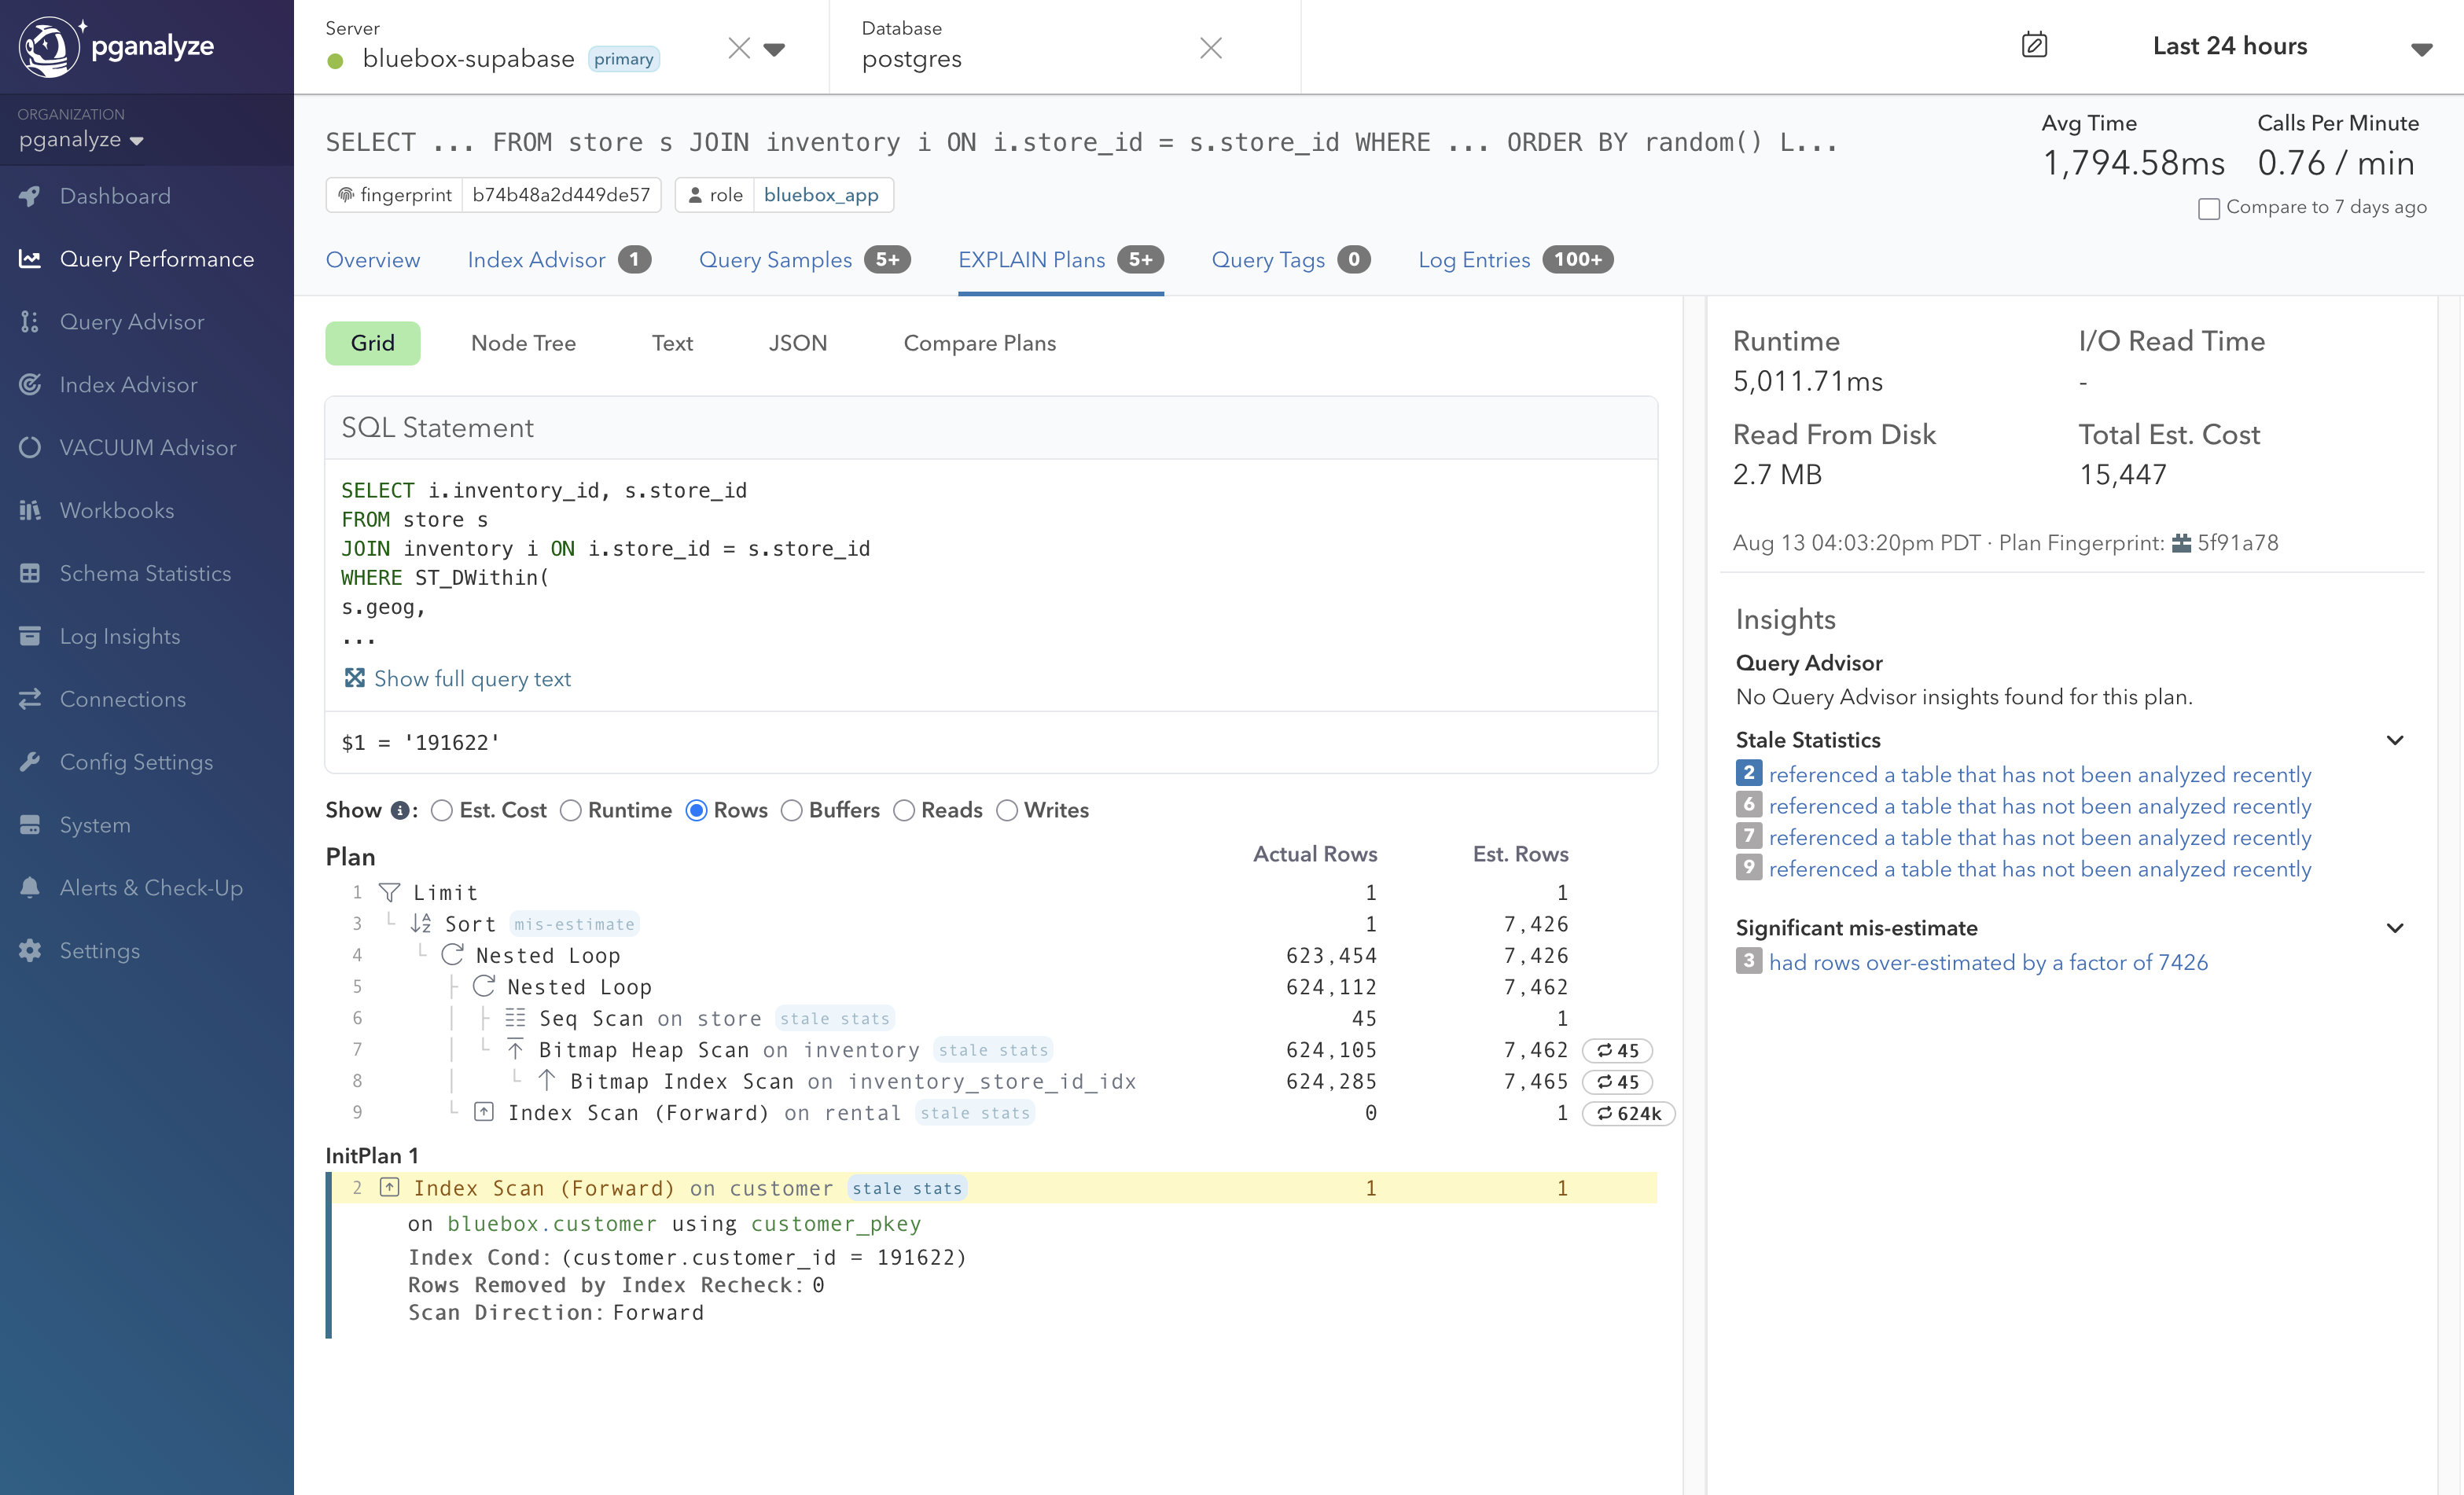Clear the postgres database selection X

[1211, 48]
